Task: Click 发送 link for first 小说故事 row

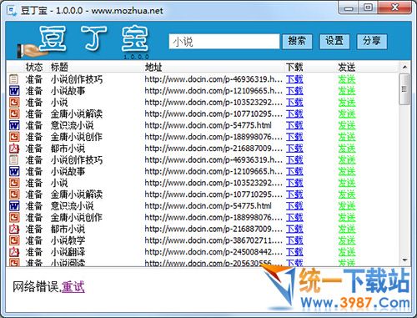Action: click(x=347, y=91)
